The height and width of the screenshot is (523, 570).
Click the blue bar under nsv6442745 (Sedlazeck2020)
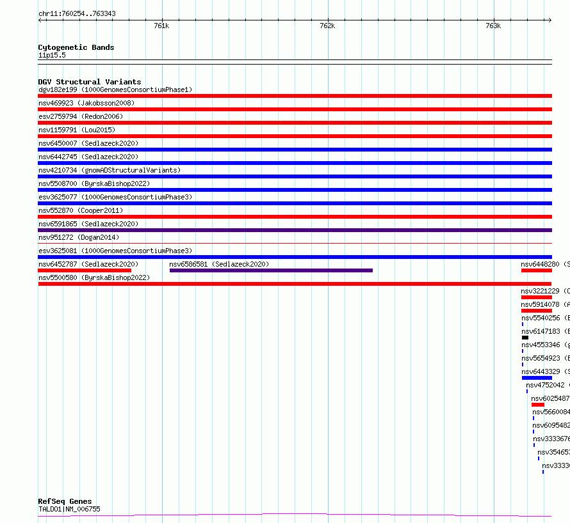295,163
